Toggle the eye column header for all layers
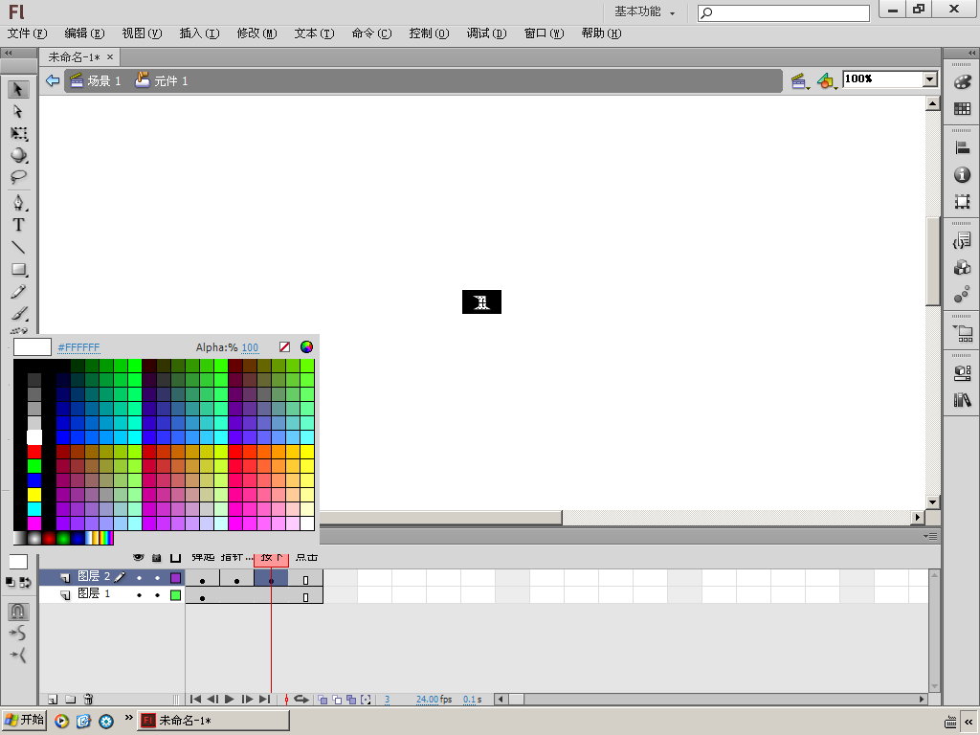 pos(138,558)
